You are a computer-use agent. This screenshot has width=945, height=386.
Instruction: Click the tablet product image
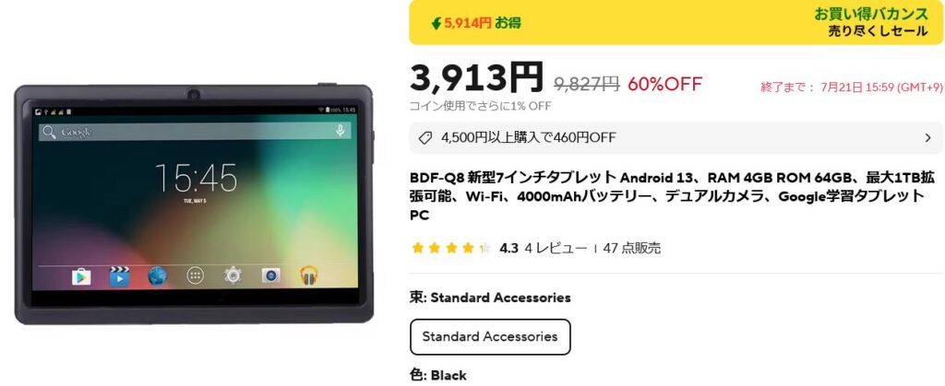(194, 204)
